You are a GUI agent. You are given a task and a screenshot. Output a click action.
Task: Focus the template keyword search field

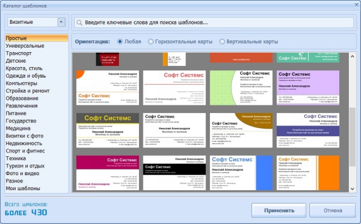pos(214,23)
